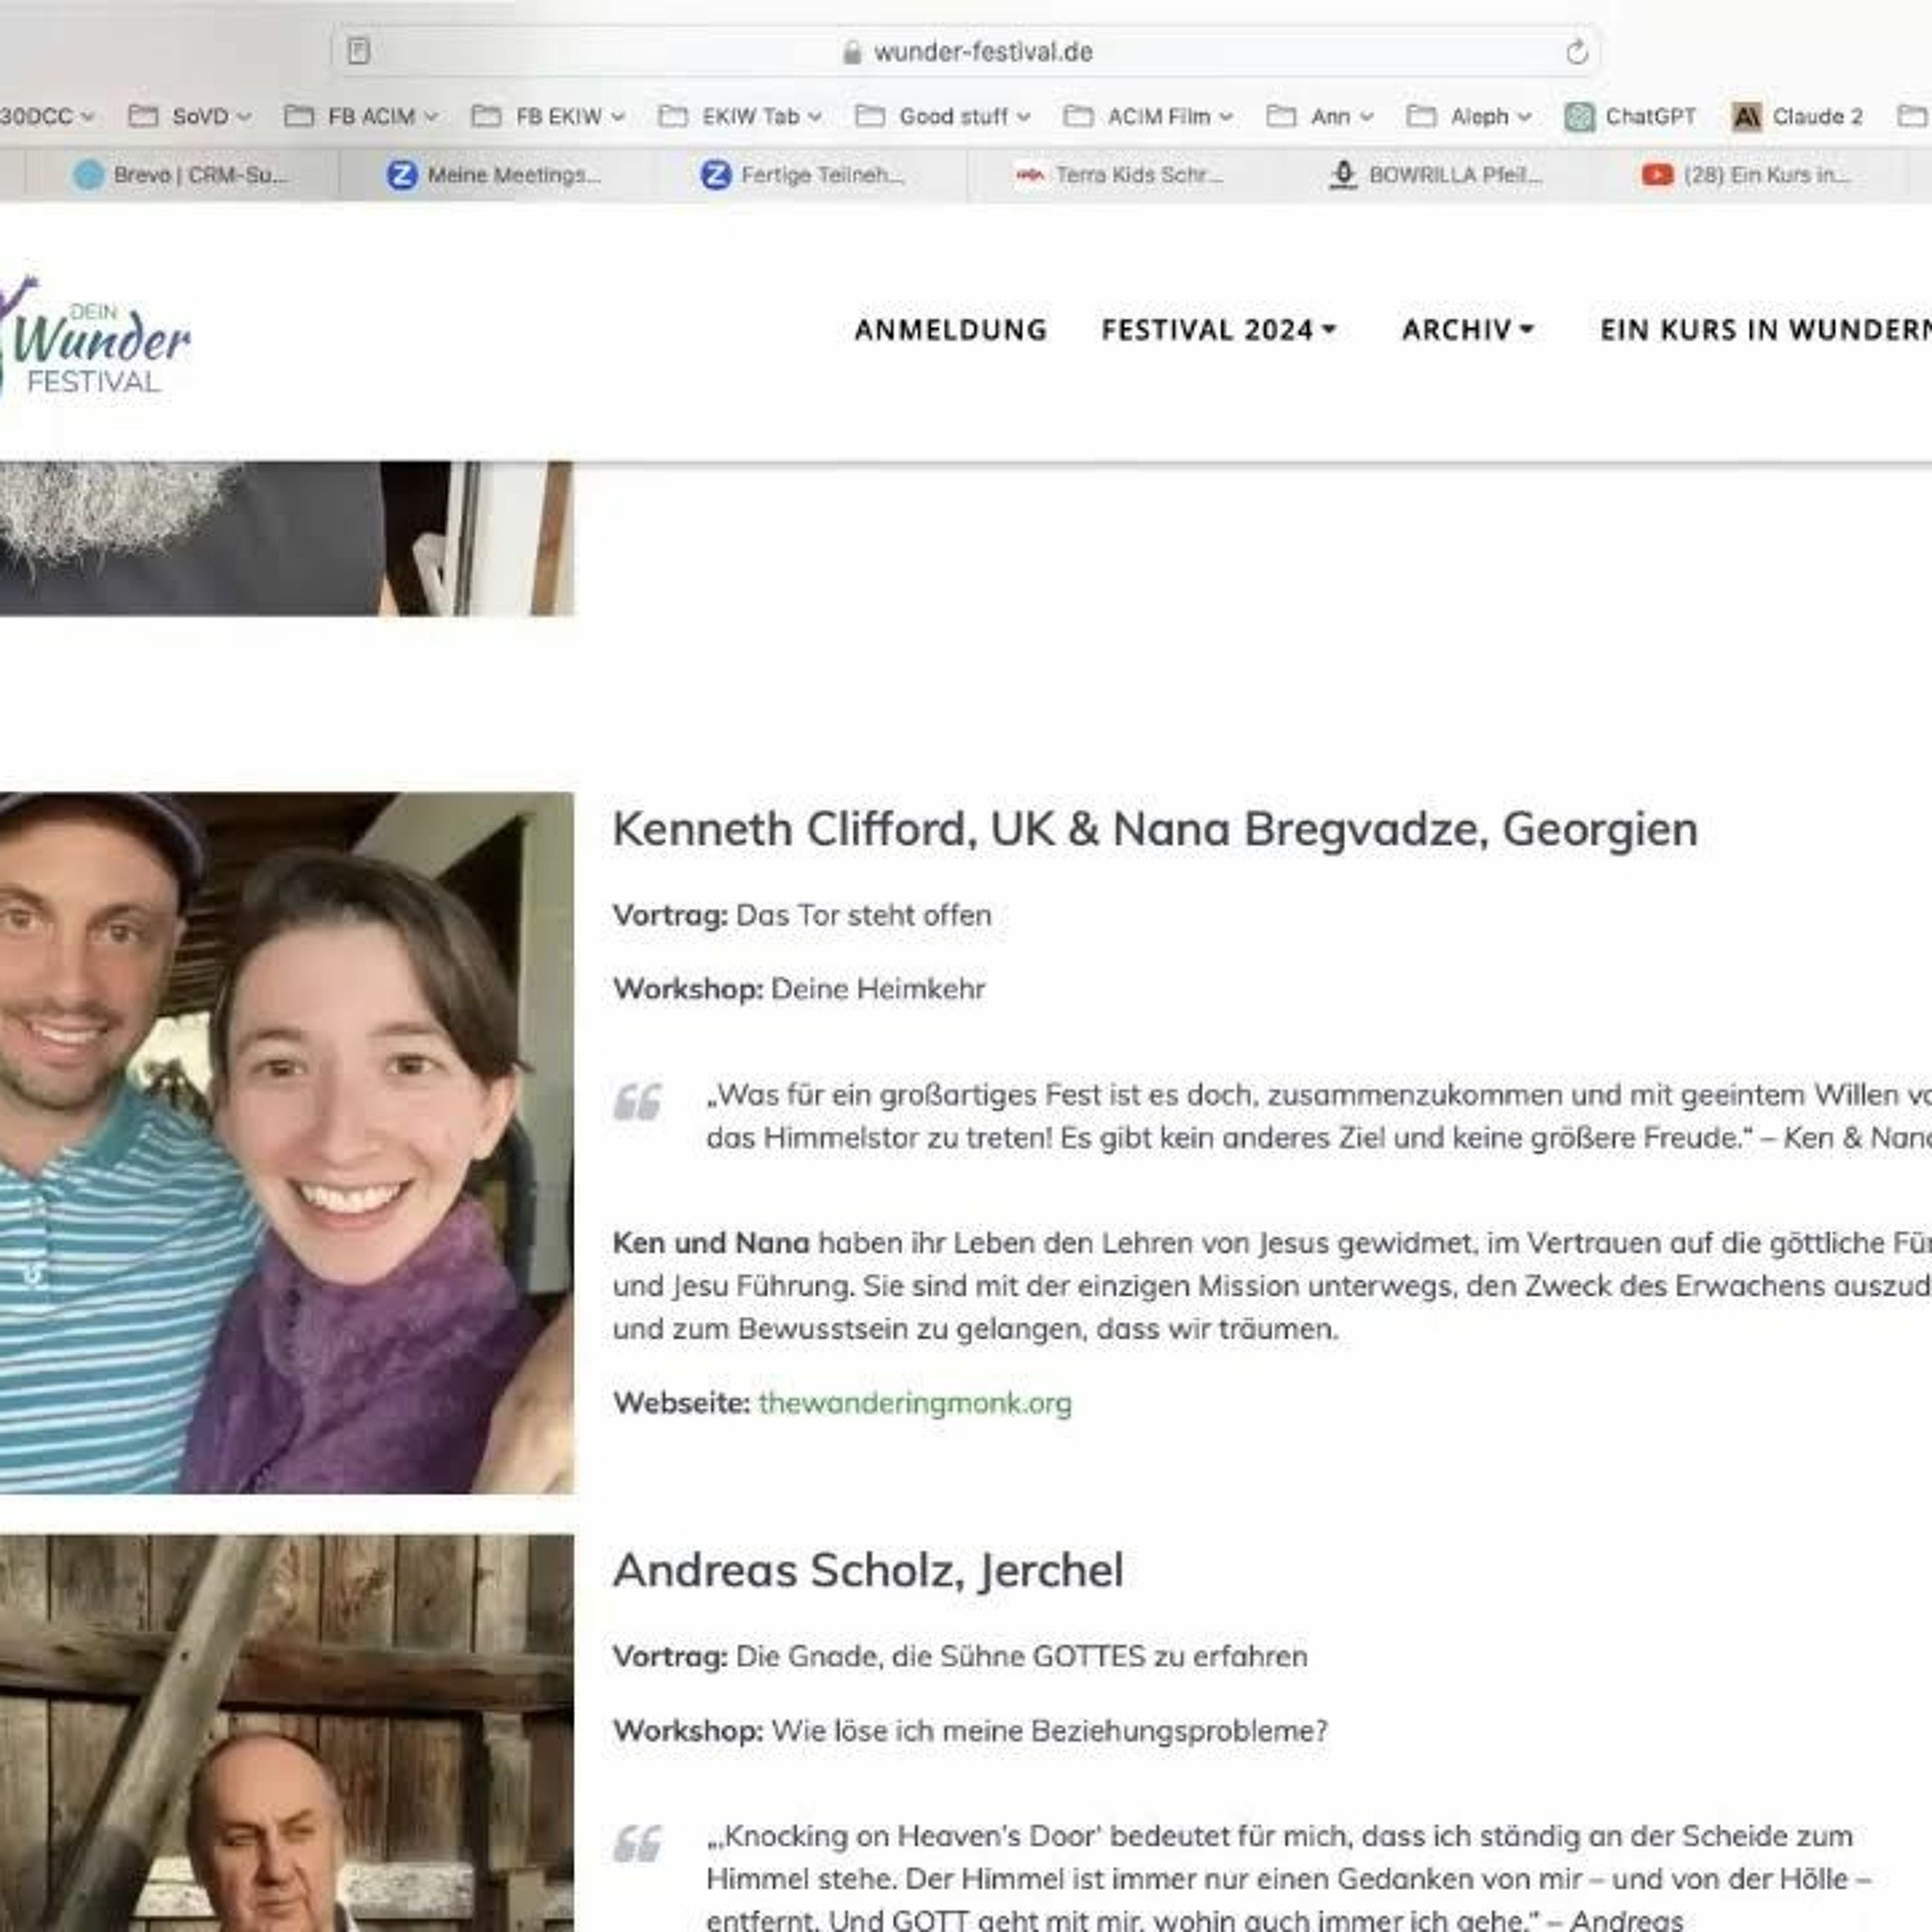Click the text 'Deine Heimkehr'
Screen dimensions: 1932x1932
(x=878, y=989)
